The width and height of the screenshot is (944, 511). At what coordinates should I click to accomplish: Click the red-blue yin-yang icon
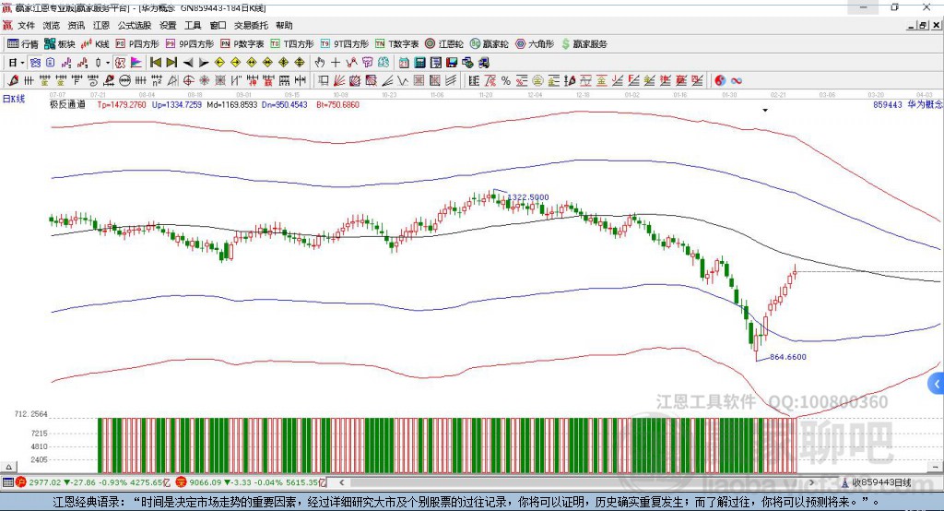[720, 81]
